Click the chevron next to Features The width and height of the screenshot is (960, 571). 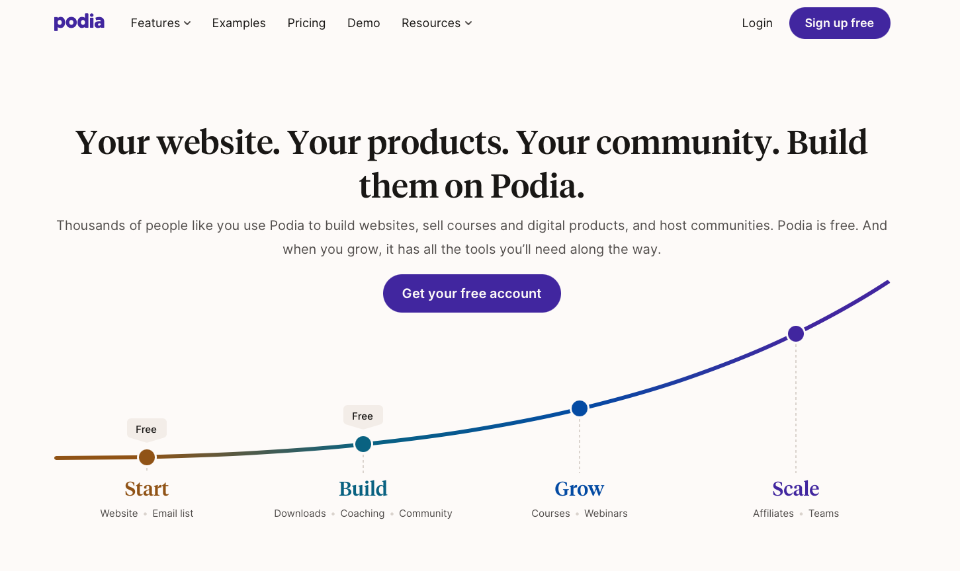187,23
